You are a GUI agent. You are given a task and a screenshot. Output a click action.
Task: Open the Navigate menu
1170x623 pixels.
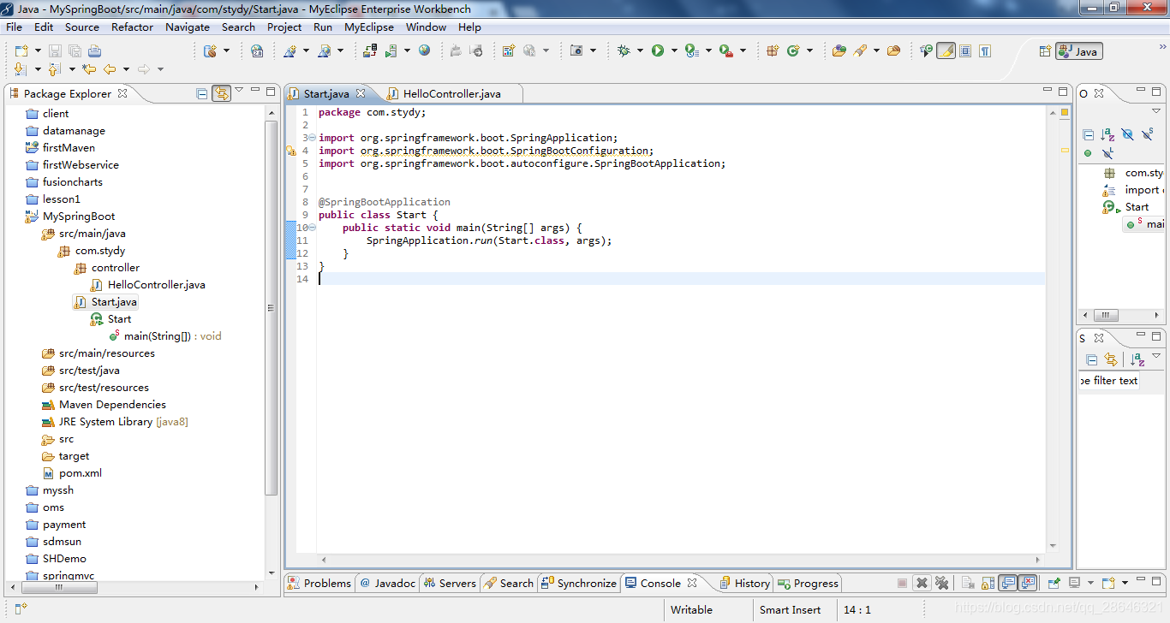(188, 27)
